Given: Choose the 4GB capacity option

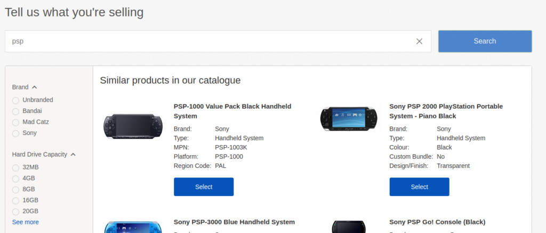Looking at the screenshot, I should 15,179.
